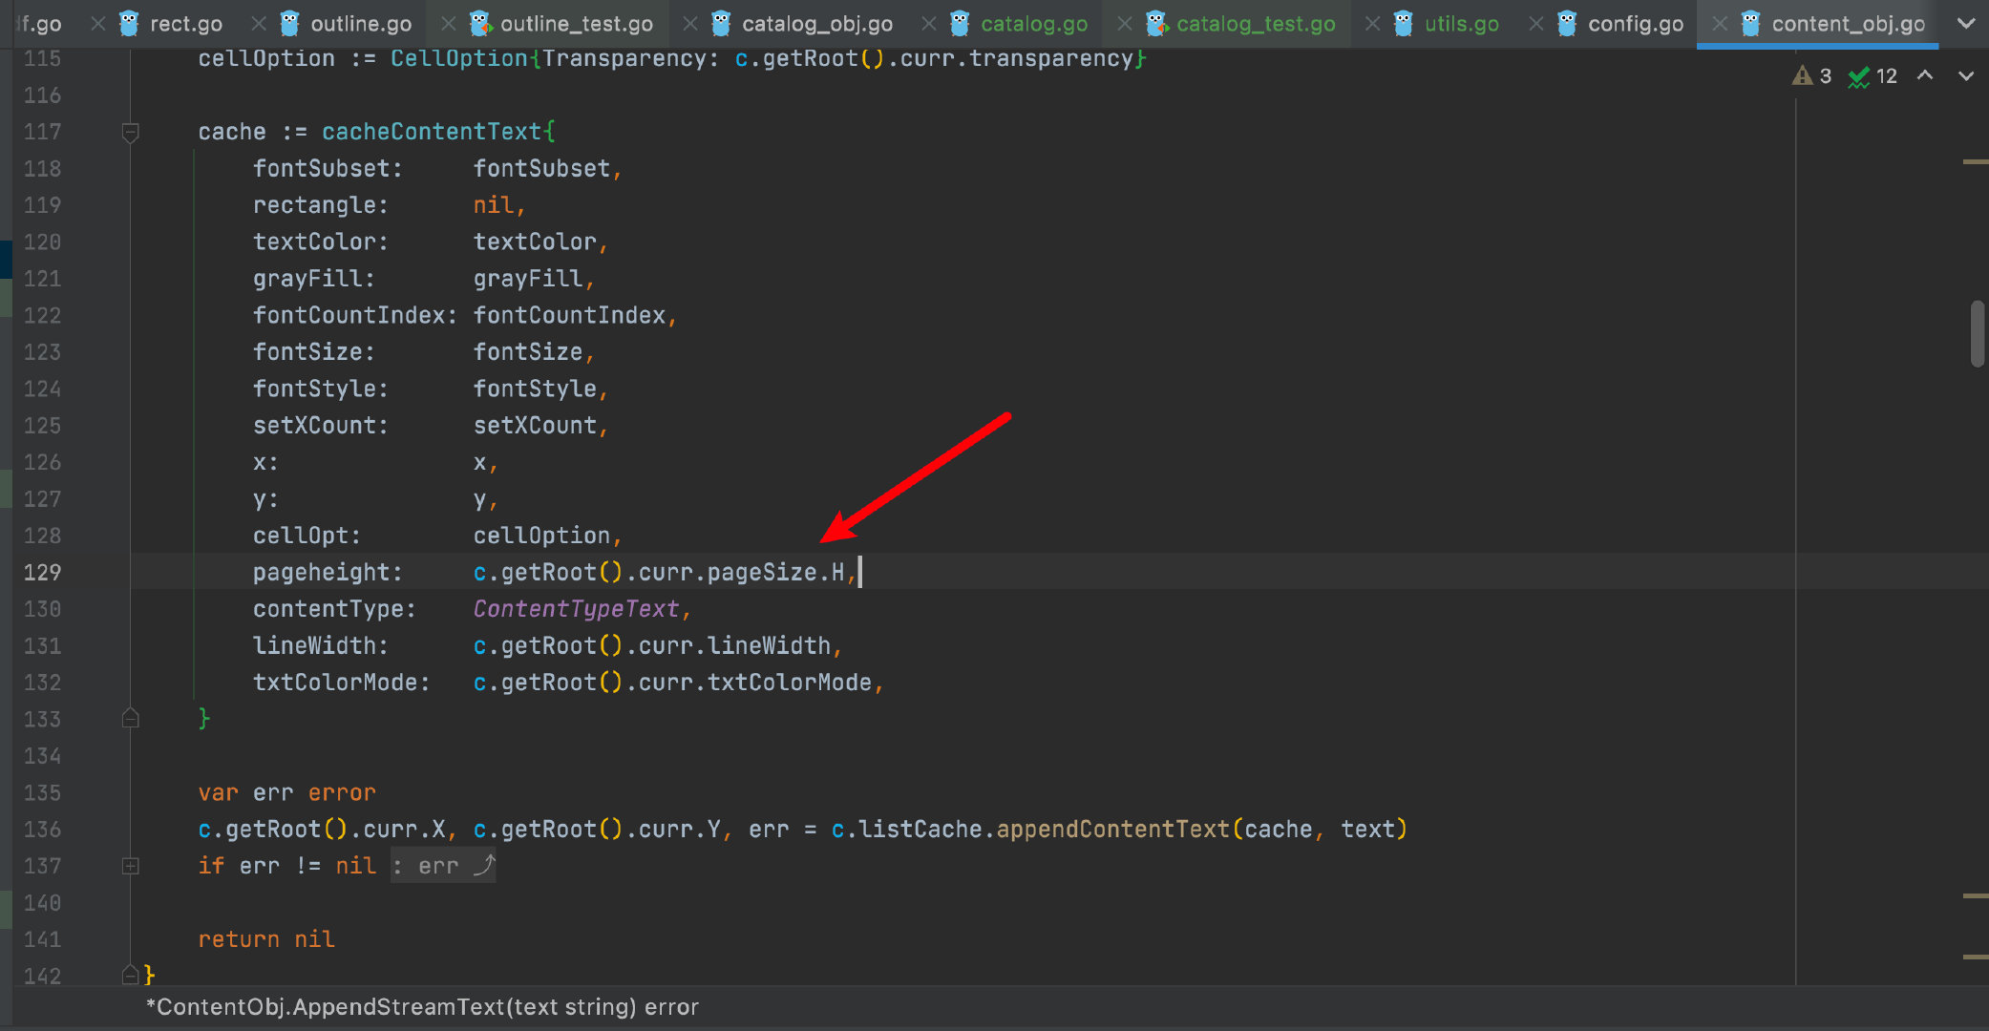Jump to previous highlighted error arrow
The height and width of the screenshot is (1031, 1989).
(x=1925, y=75)
